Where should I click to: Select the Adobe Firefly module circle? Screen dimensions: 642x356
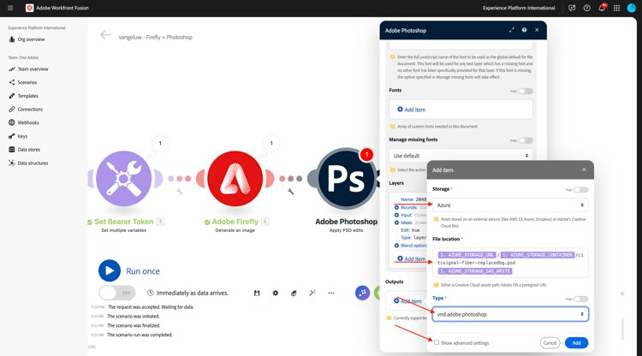click(x=235, y=179)
